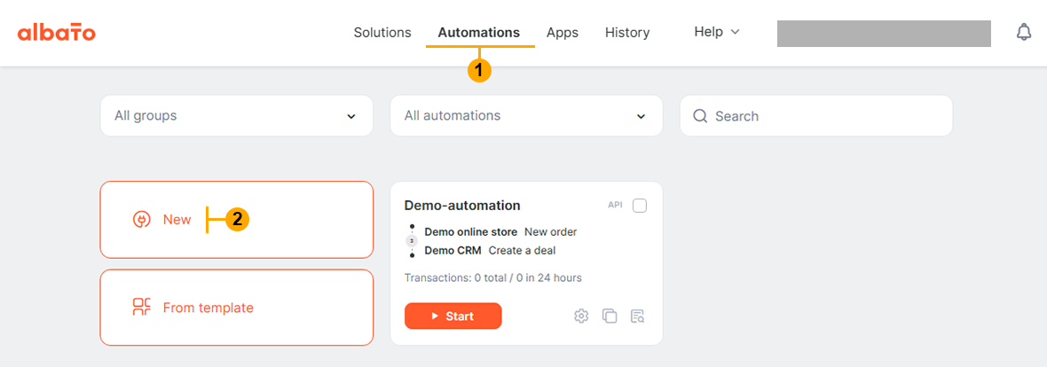Select the Automations tab
The width and height of the screenshot is (1047, 367).
click(479, 33)
